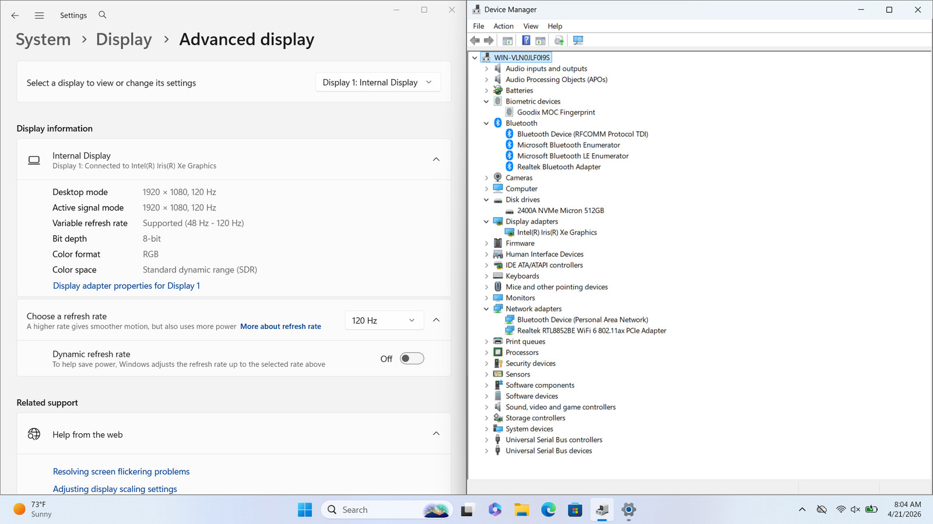
Task: Expand the Processors tree node
Action: click(x=486, y=353)
